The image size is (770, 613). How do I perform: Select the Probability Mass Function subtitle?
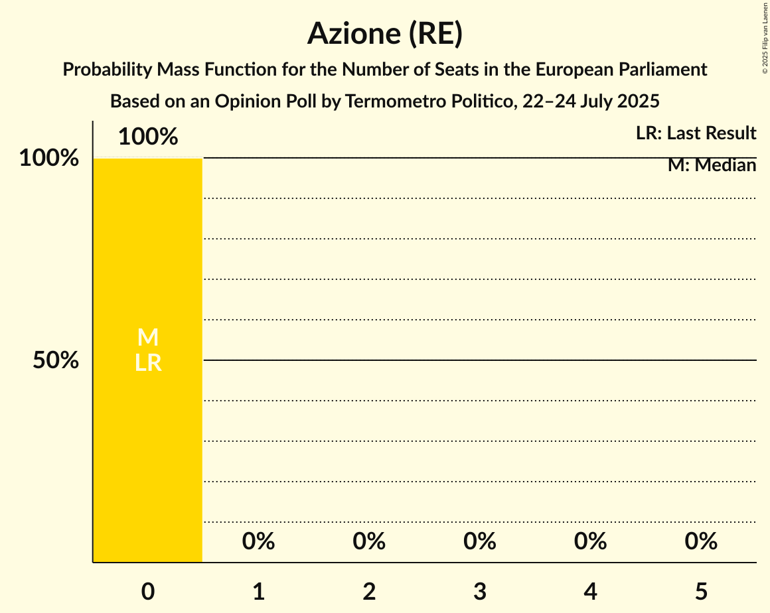(384, 70)
